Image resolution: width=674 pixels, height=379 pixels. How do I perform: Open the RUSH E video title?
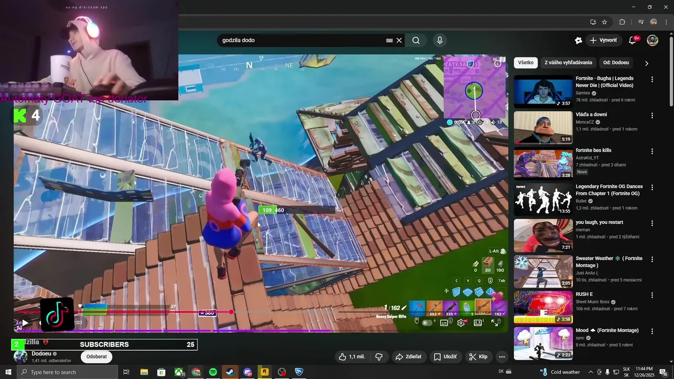584,294
